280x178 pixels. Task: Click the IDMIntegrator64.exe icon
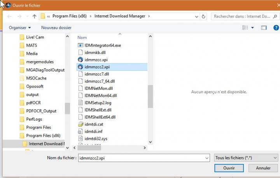pyautogui.click(x=80, y=45)
